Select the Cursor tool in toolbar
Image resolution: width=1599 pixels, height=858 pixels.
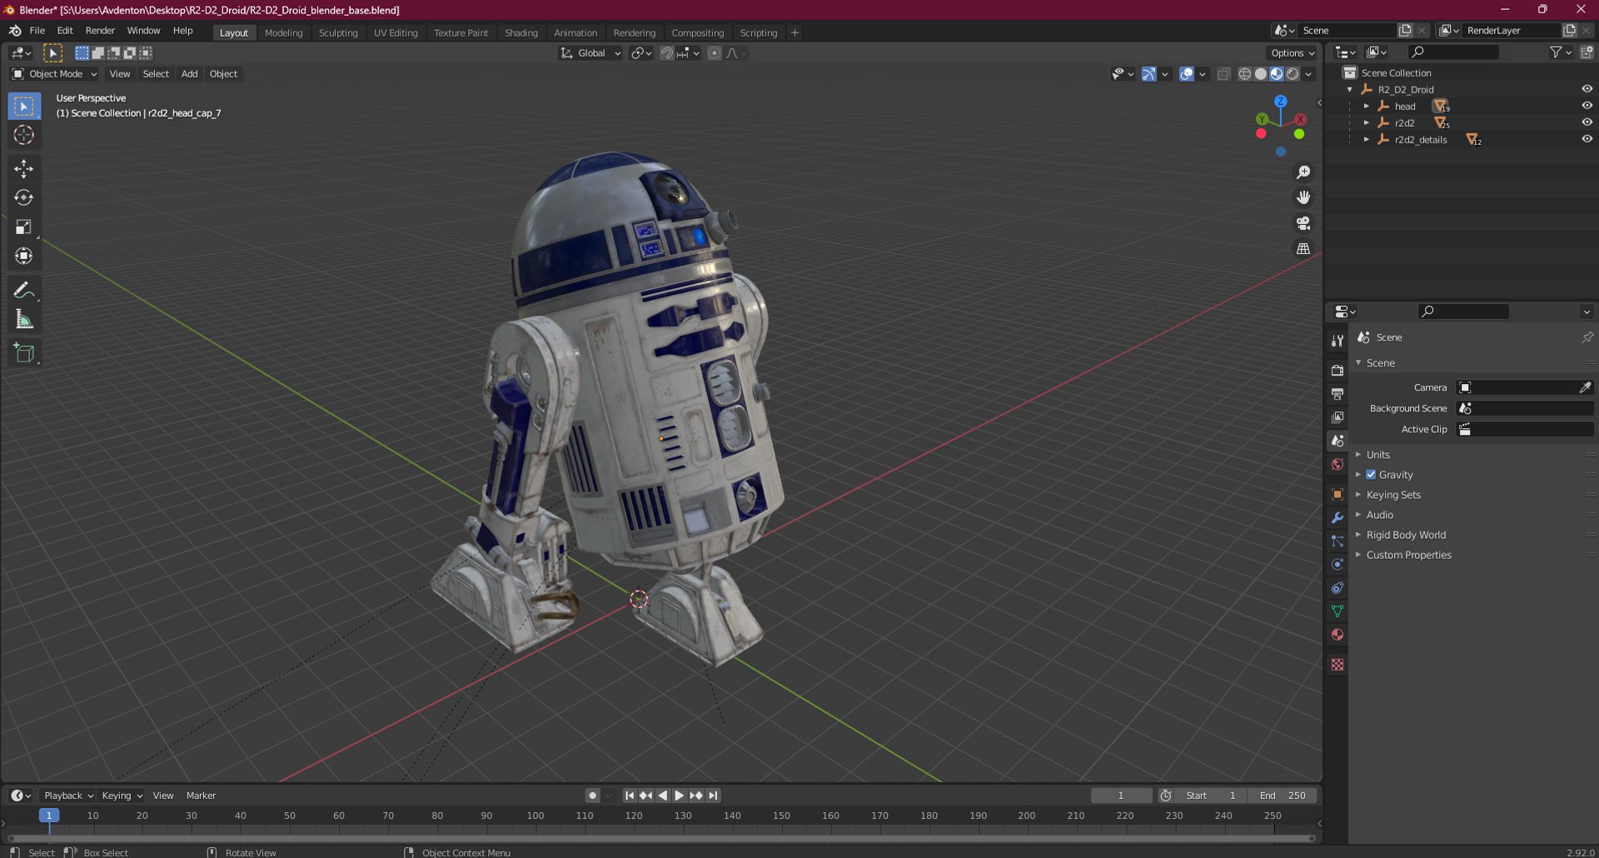[x=23, y=135]
